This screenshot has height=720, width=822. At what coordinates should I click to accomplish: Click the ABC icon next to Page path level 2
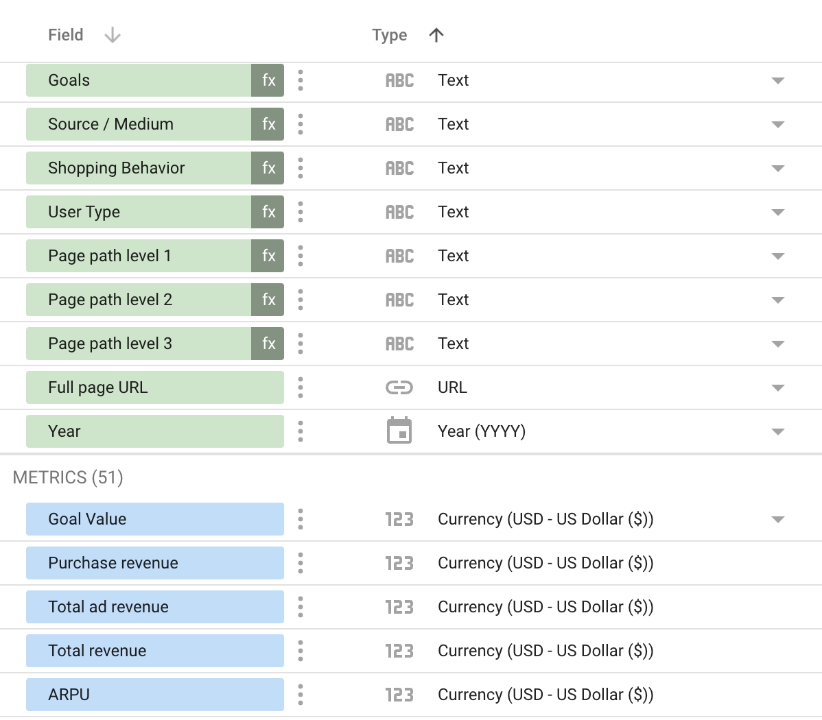pyautogui.click(x=399, y=299)
